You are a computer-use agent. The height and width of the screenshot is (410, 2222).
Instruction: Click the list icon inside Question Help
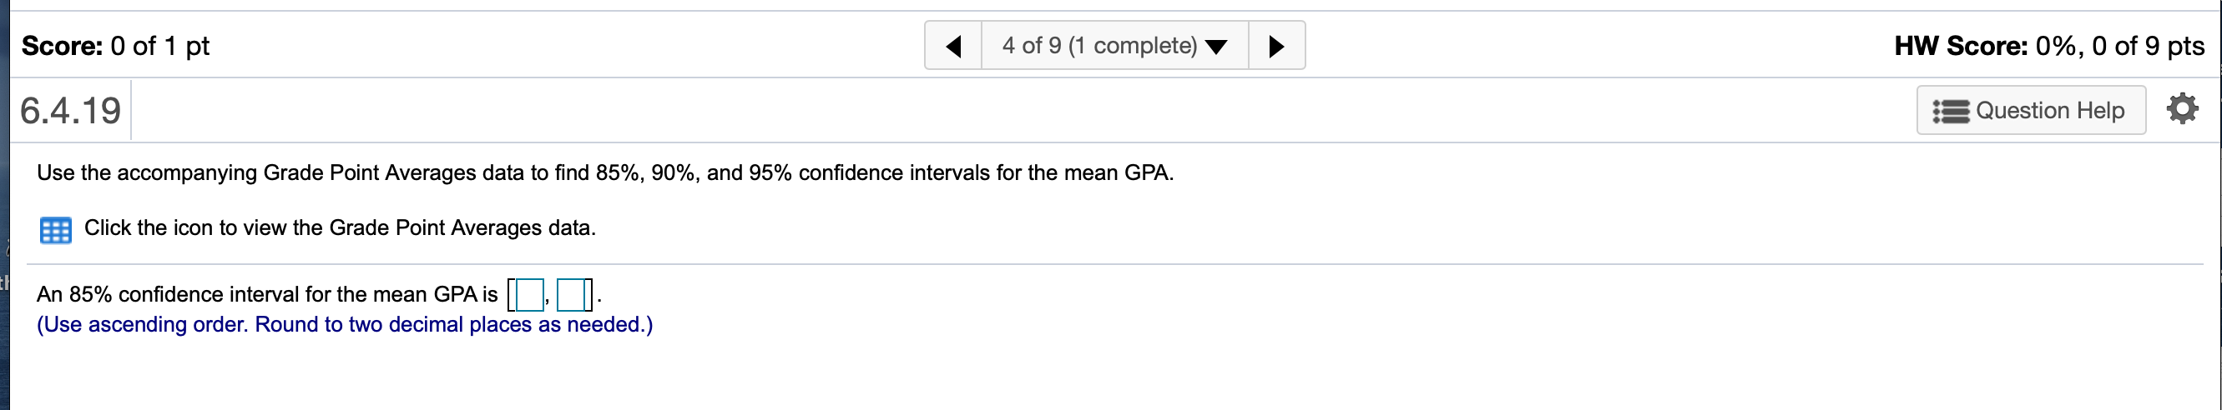(1950, 111)
